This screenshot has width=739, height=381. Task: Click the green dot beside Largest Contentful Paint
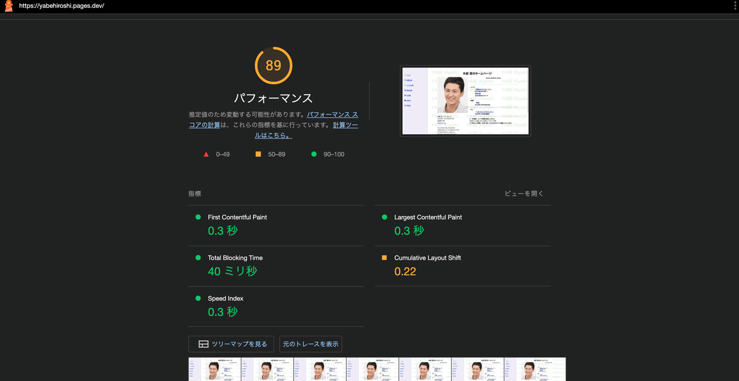tap(384, 217)
